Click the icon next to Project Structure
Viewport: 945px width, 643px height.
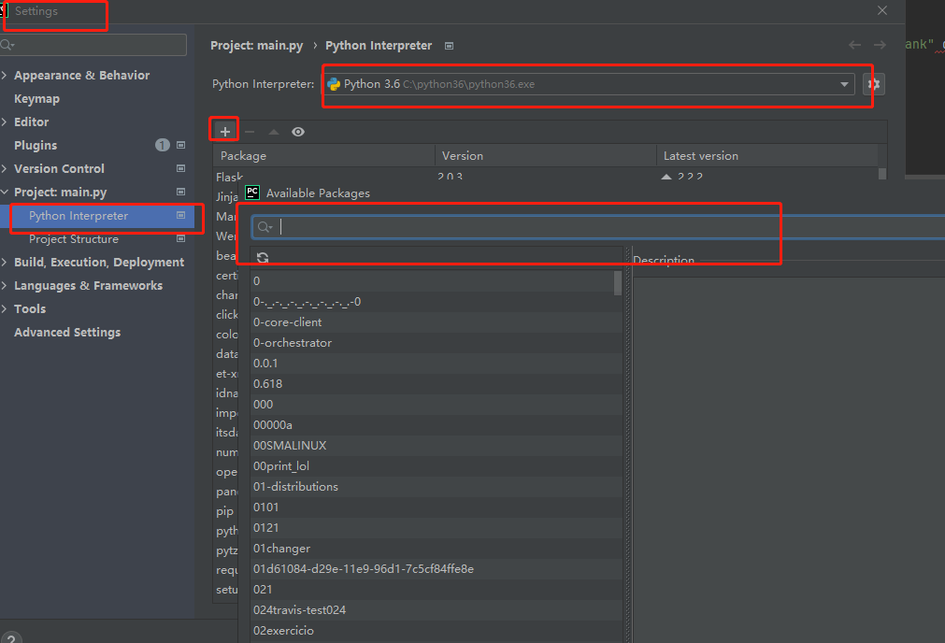point(180,238)
